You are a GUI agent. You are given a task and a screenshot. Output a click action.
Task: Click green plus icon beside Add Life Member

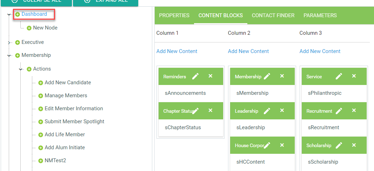coord(41,135)
